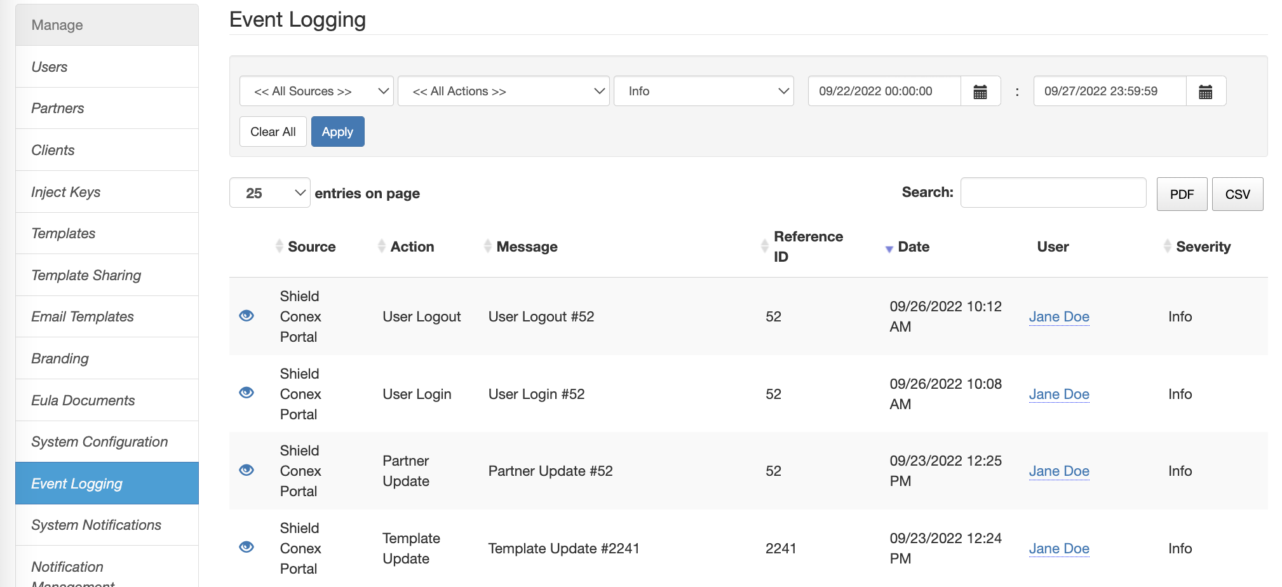Viewport: 1282px width, 587px height.
Task: Open Jane Doe link in User Login row
Action: tap(1059, 394)
